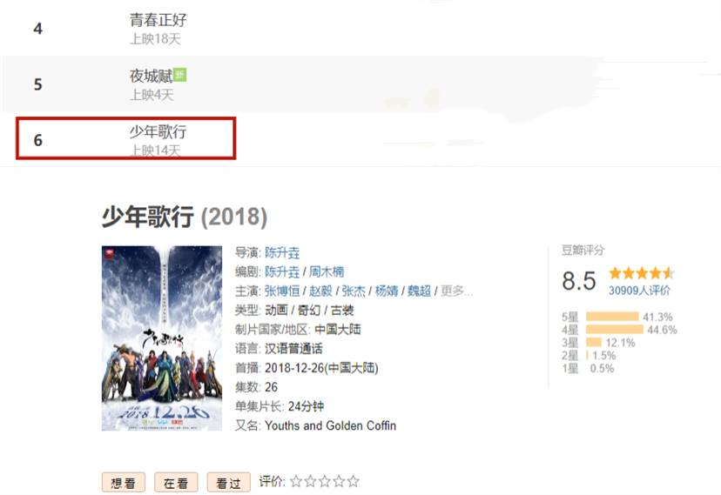This screenshot has height=495, width=721.
Task: Click the green badge next to 夜城赋
Action: [x=179, y=75]
